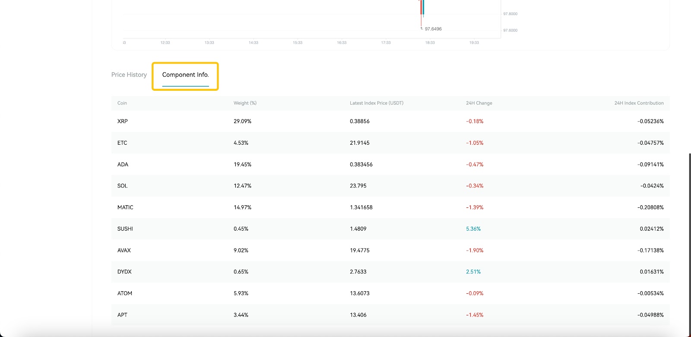Select the ATOM coin name
The width and height of the screenshot is (691, 337).
[125, 293]
